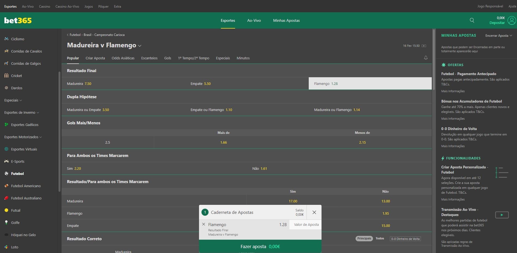
Task: Open Minhas Apostas in header
Action: tap(286, 20)
